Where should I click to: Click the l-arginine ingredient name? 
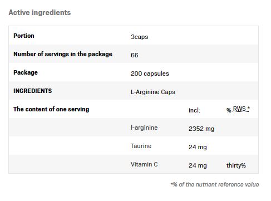pyautogui.click(x=144, y=128)
